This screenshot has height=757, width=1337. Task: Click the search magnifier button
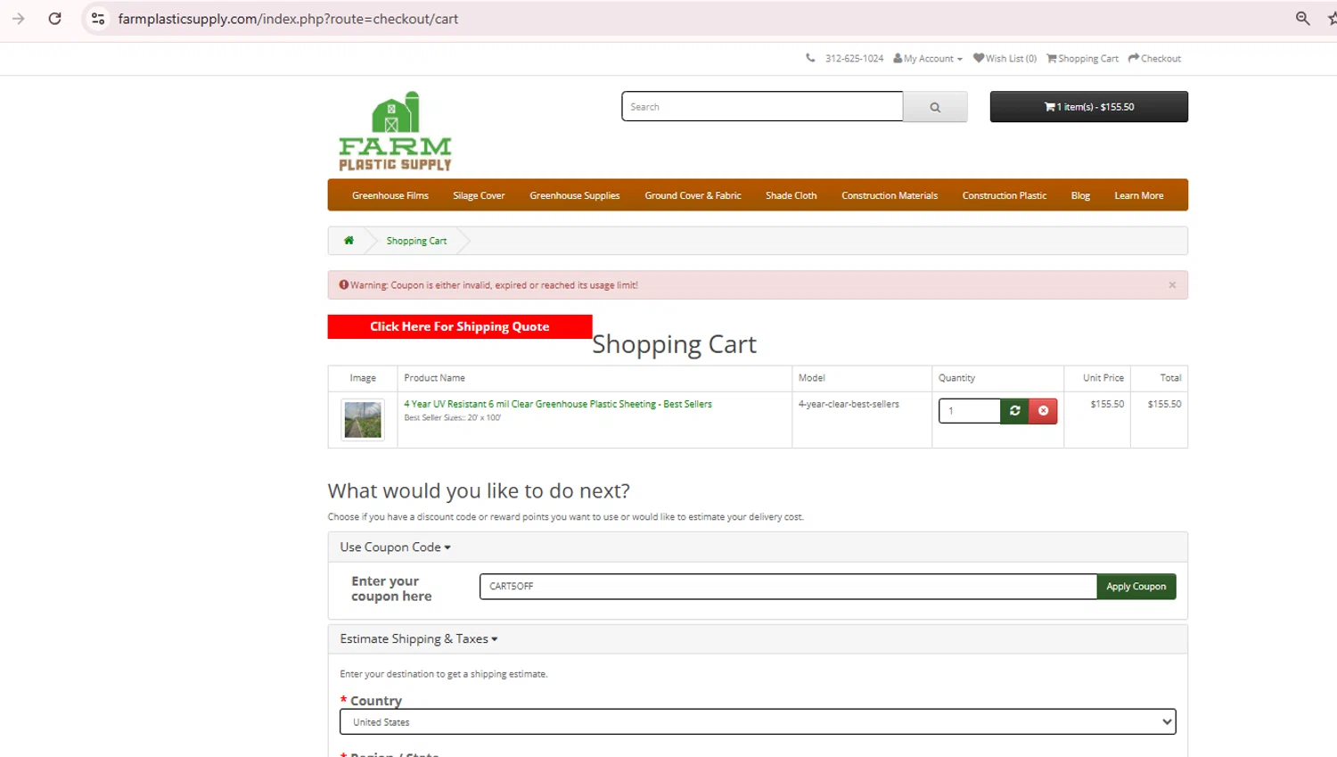pyautogui.click(x=935, y=107)
